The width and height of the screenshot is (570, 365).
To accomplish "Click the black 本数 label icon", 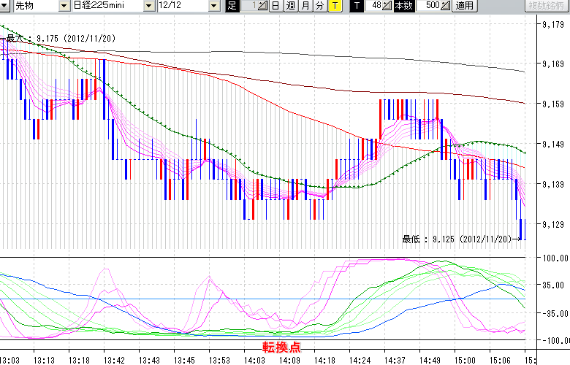I will click(x=403, y=6).
